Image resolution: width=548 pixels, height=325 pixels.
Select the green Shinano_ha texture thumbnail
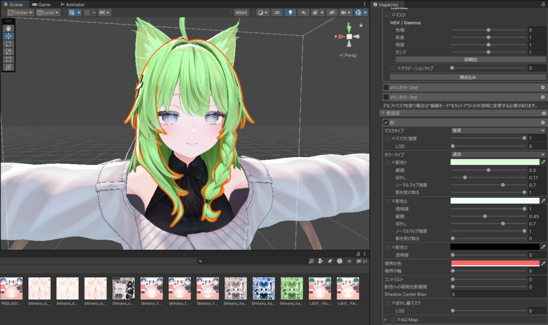(292, 288)
